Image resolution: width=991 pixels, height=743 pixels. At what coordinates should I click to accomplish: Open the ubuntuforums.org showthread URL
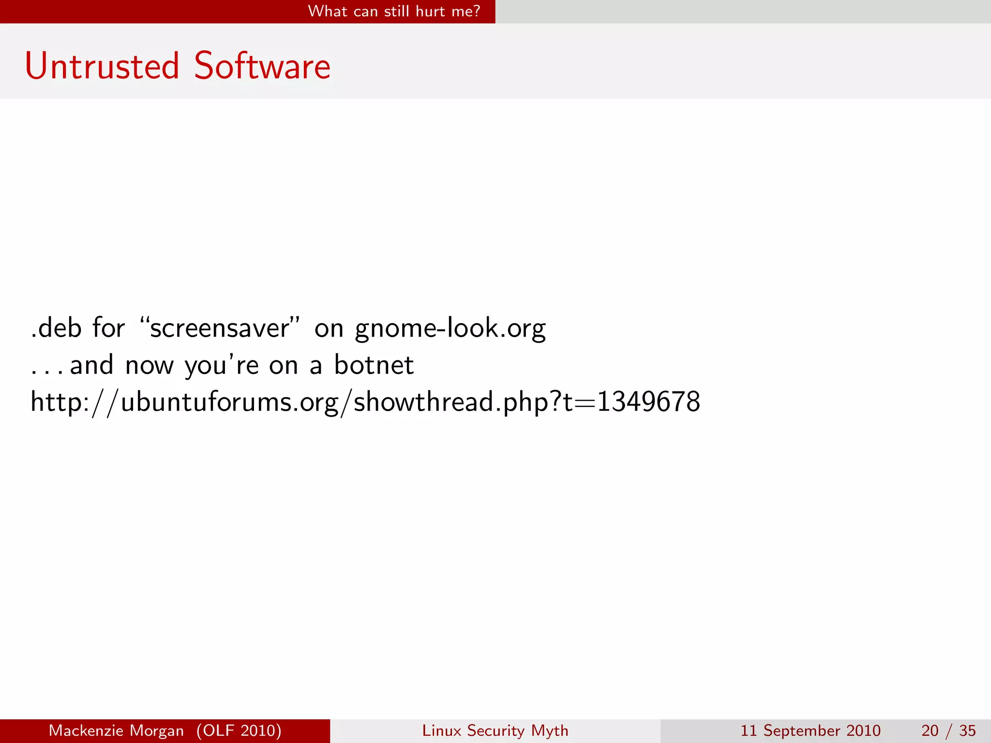point(365,402)
